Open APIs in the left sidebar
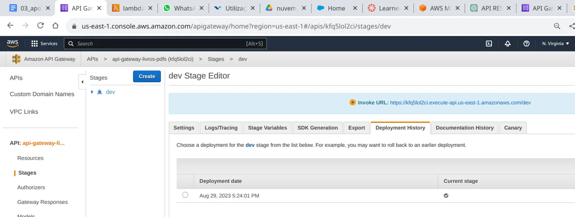The height and width of the screenshot is (217, 575). (x=16, y=78)
